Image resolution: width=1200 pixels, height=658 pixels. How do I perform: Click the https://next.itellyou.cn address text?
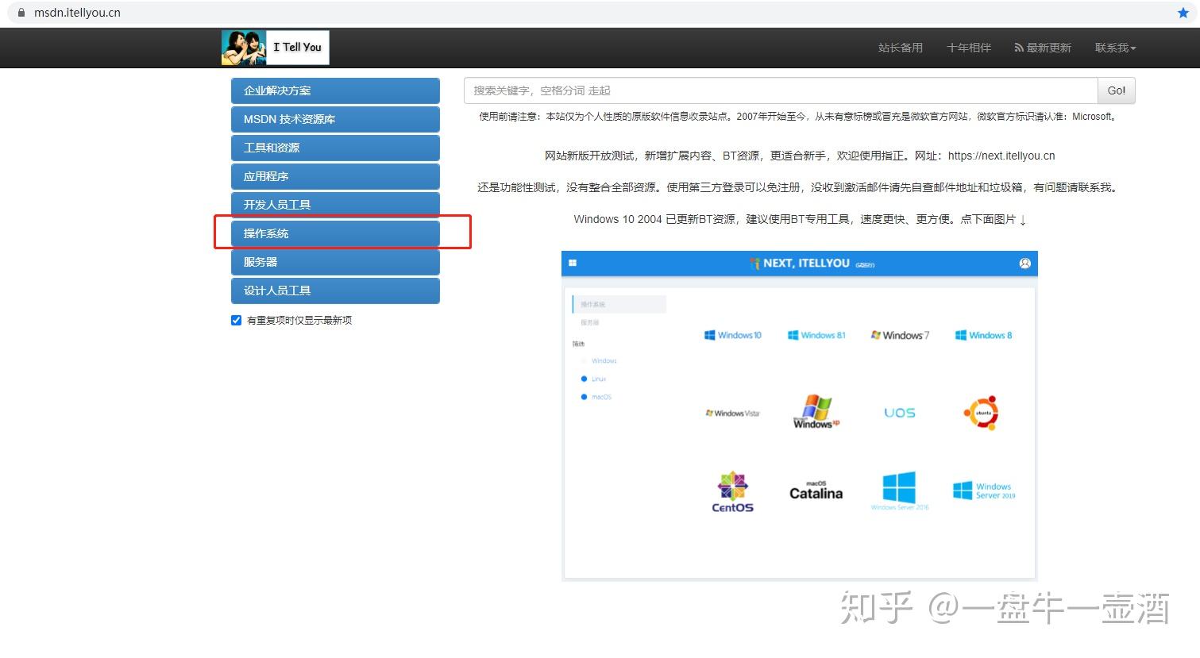click(1001, 156)
